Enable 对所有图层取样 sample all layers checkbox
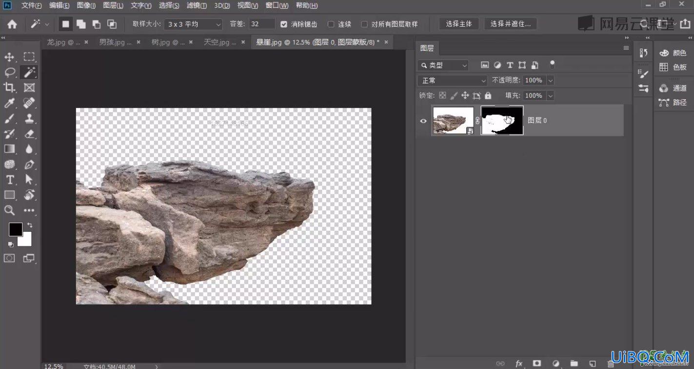Viewport: 694px width, 369px height. pos(364,24)
